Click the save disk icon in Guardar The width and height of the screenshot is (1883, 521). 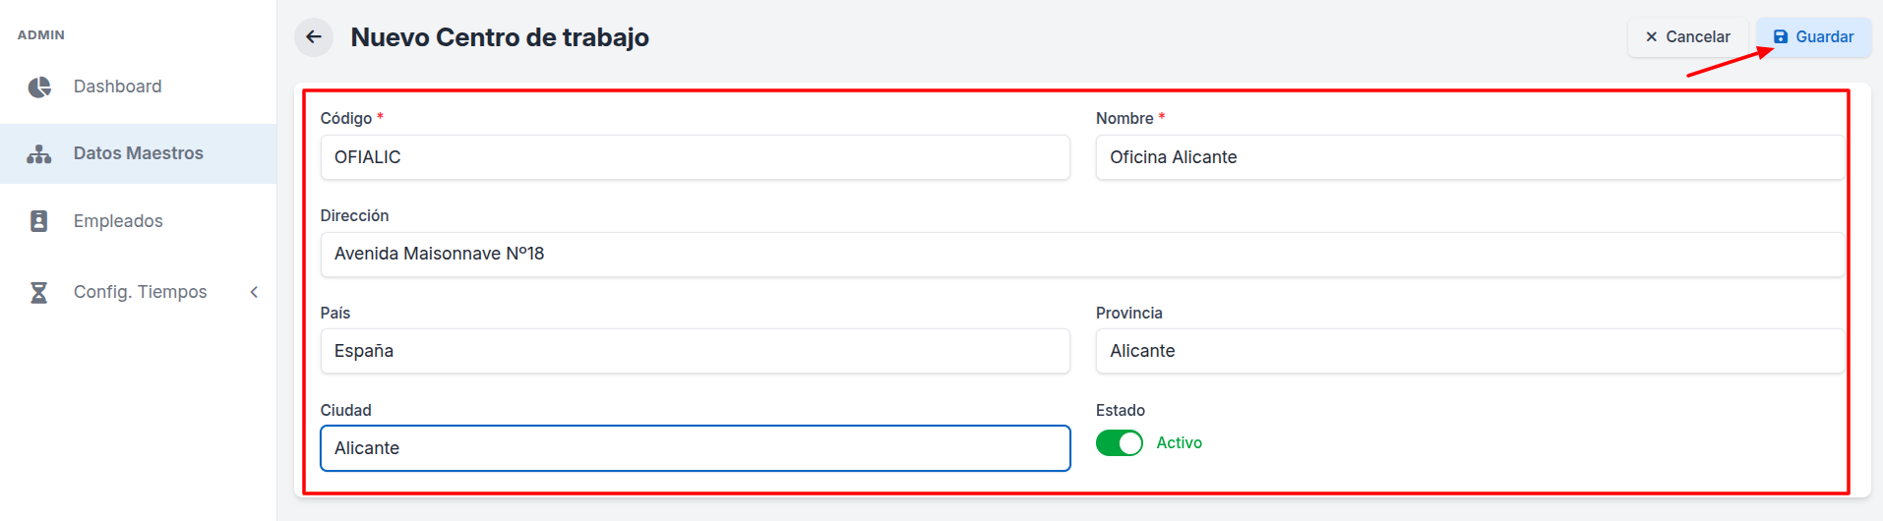[1781, 37]
